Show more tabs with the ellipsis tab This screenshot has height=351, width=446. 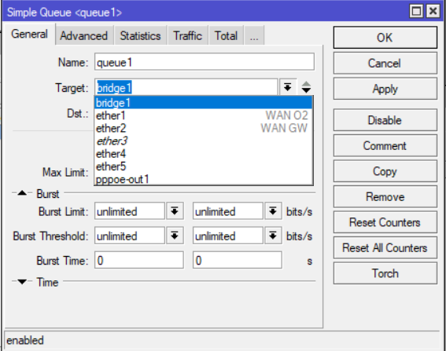coord(254,36)
